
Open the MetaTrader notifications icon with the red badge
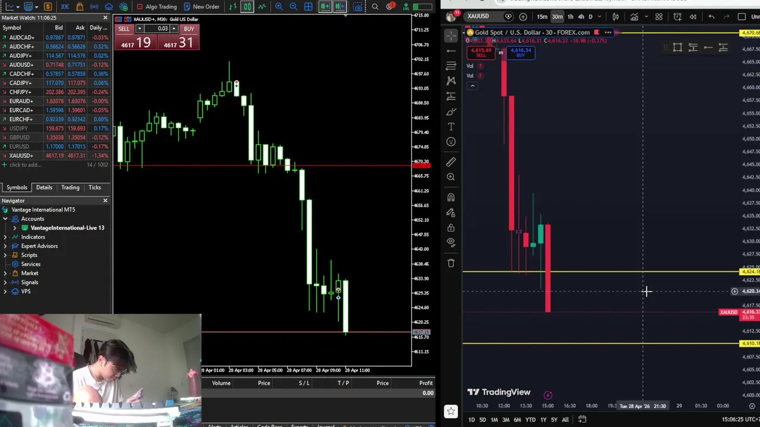coord(390,6)
